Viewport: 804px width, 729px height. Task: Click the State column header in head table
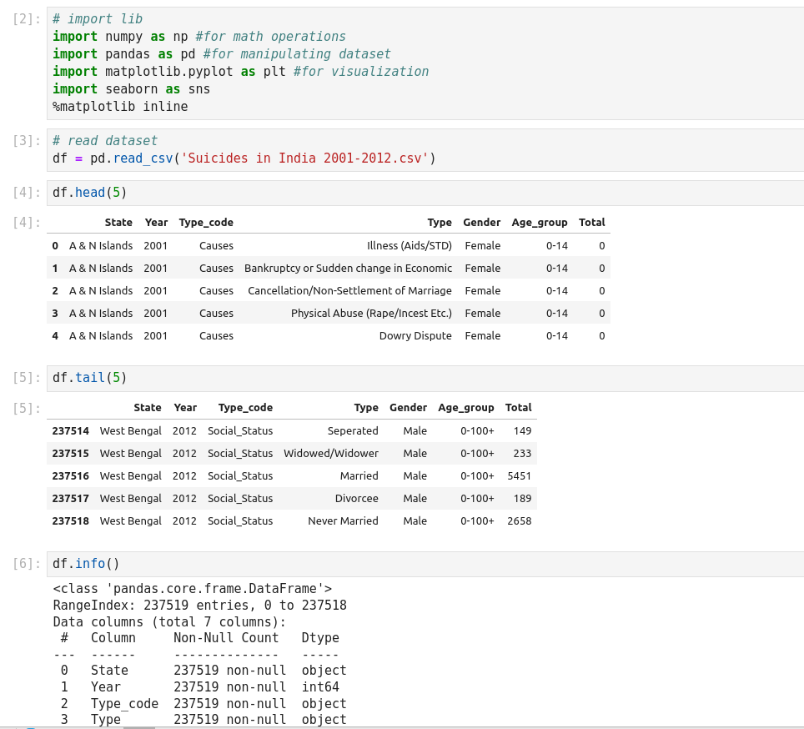tap(118, 223)
